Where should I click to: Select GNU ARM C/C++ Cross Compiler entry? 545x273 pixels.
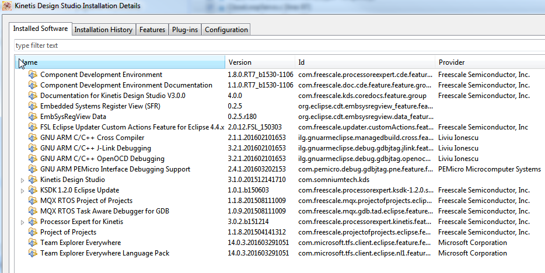click(92, 138)
